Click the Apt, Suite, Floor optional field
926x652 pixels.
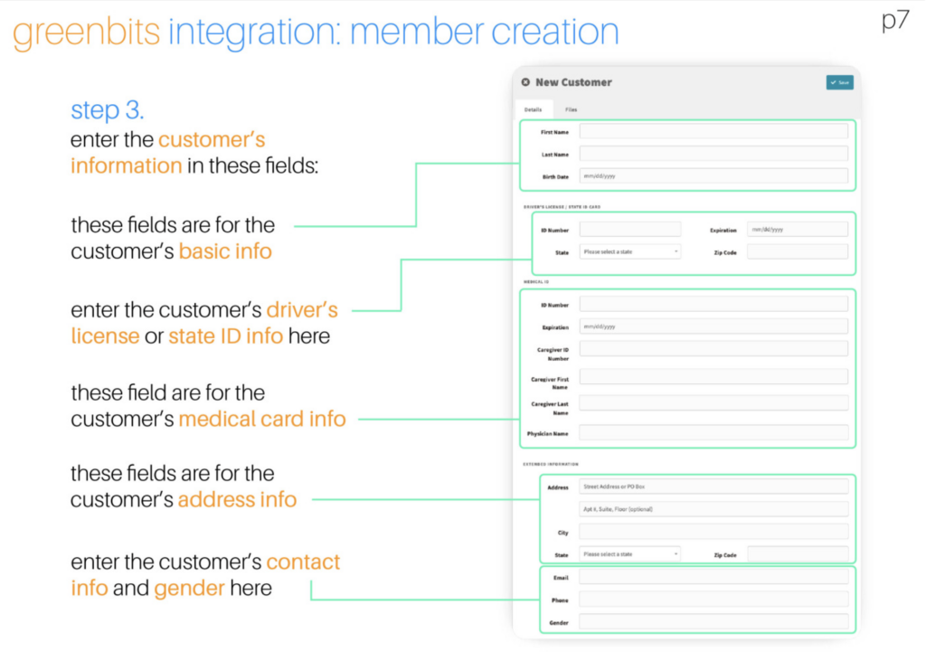point(713,509)
